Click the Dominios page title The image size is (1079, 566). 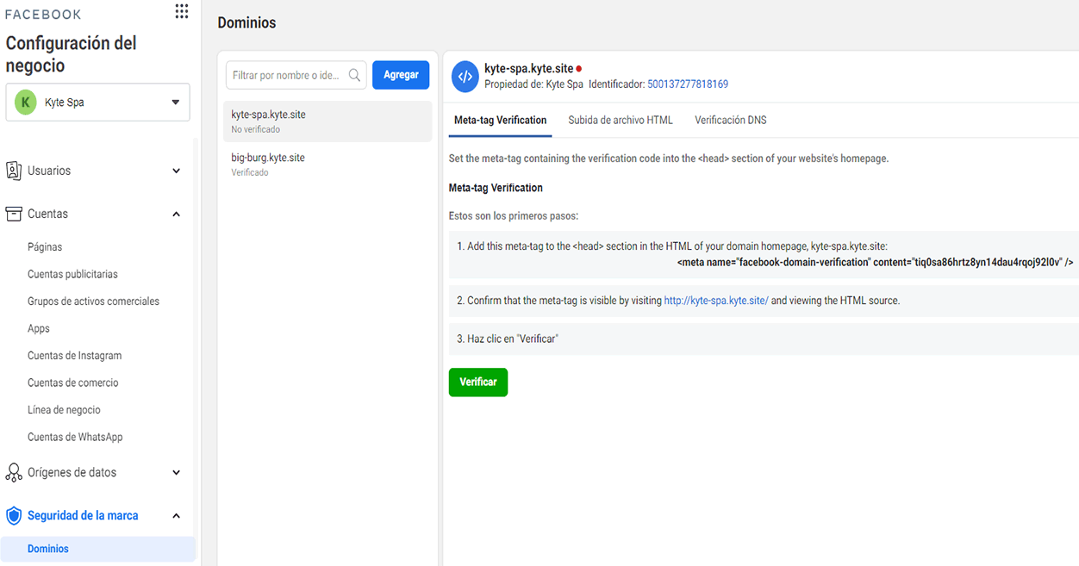coord(246,23)
